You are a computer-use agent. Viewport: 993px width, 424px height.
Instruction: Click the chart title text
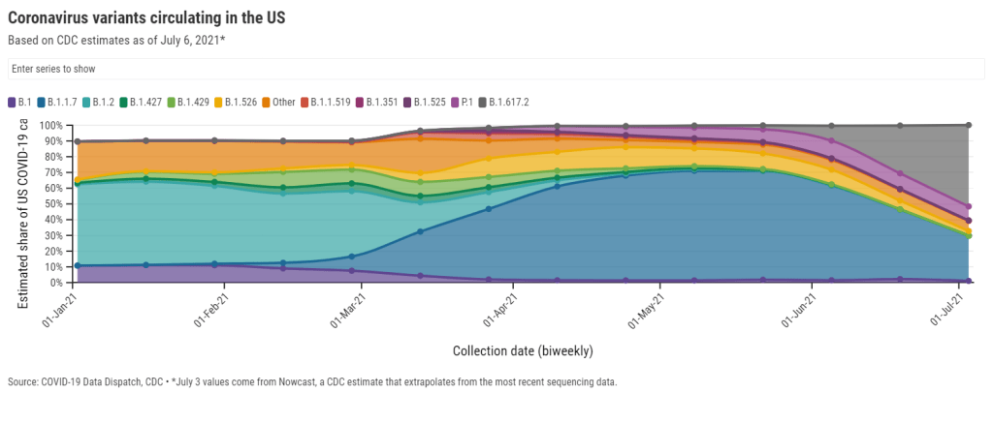click(145, 18)
